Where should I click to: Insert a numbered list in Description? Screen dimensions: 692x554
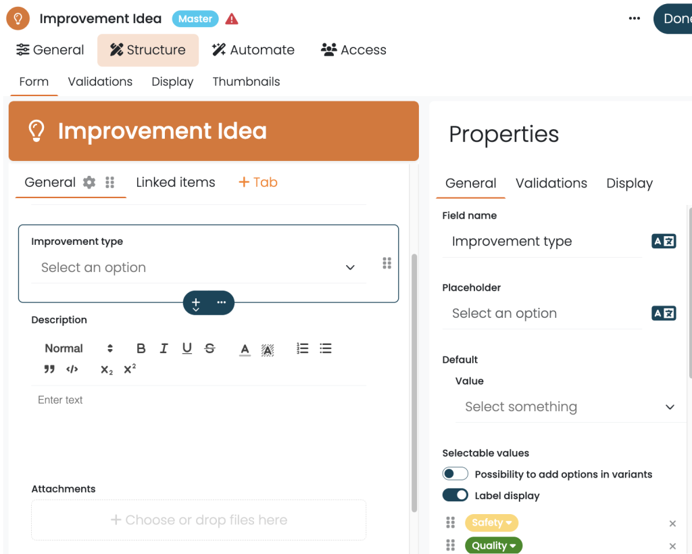303,348
